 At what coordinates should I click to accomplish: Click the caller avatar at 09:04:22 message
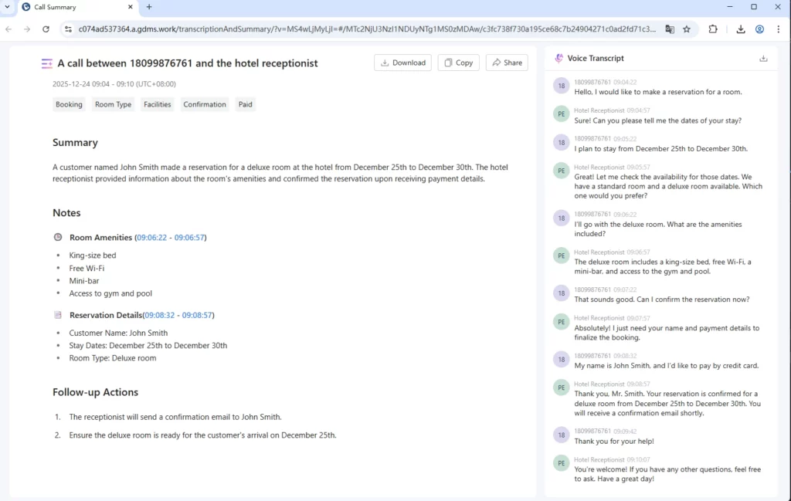561,86
